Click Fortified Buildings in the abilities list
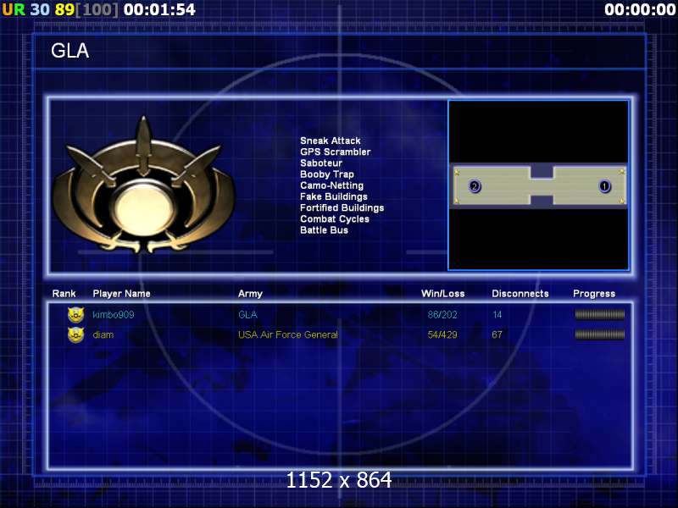This screenshot has width=678, height=508. (342, 208)
